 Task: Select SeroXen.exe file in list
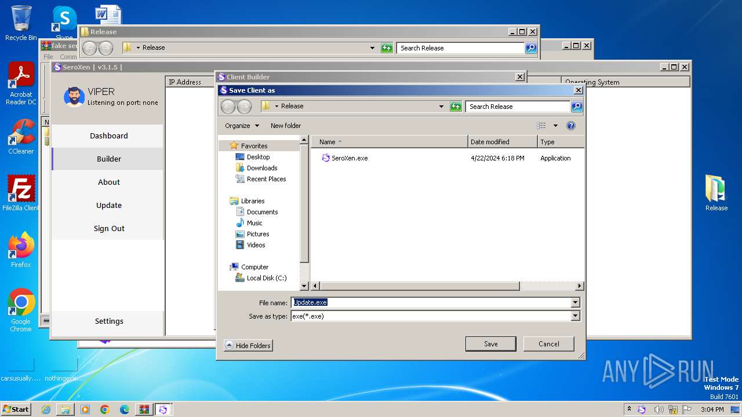tap(350, 158)
